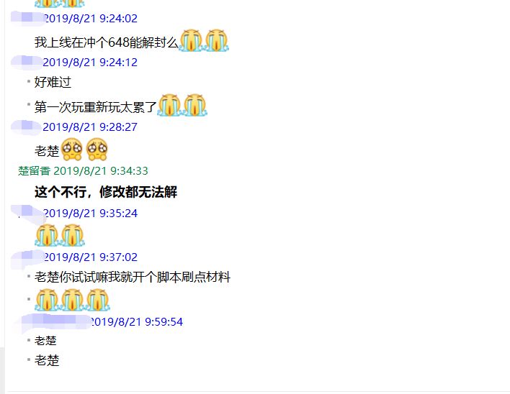
Task: Click the second crying emoji after 太累了
Action: (194, 105)
